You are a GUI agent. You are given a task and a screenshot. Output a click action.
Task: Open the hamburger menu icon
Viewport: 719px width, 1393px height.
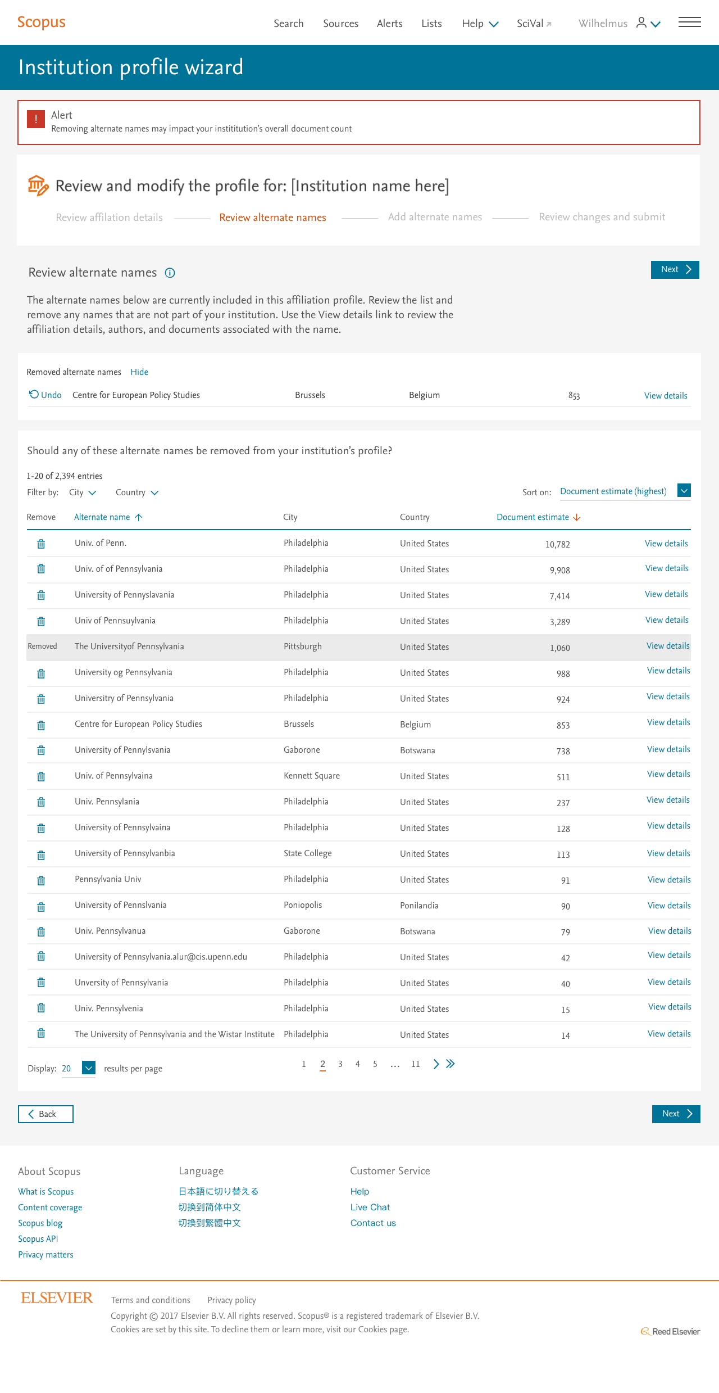689,22
